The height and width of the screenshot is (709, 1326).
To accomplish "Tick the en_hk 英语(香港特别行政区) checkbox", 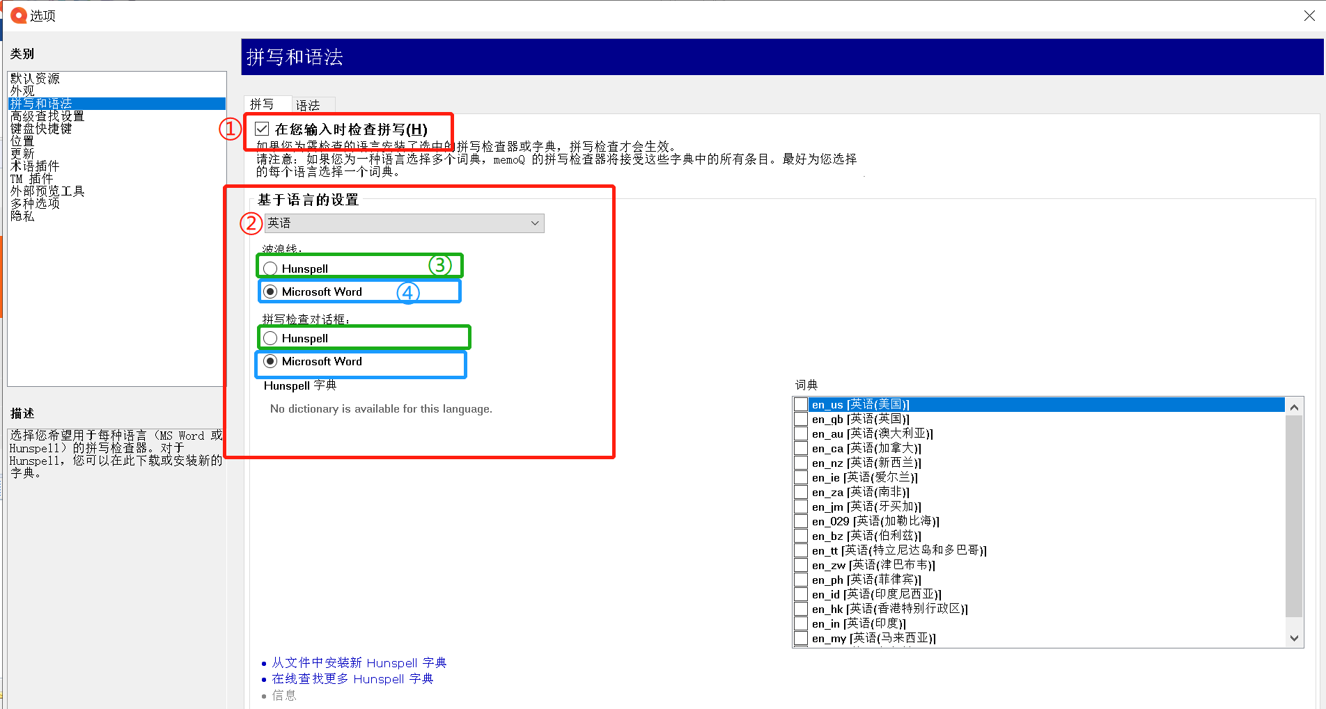I will click(801, 610).
